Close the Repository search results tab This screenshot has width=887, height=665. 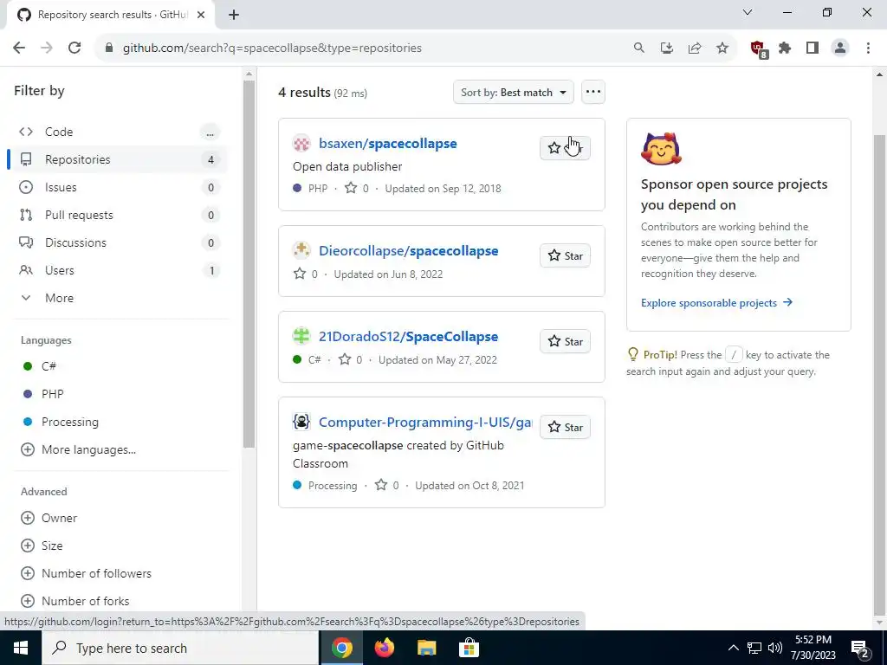pyautogui.click(x=201, y=15)
